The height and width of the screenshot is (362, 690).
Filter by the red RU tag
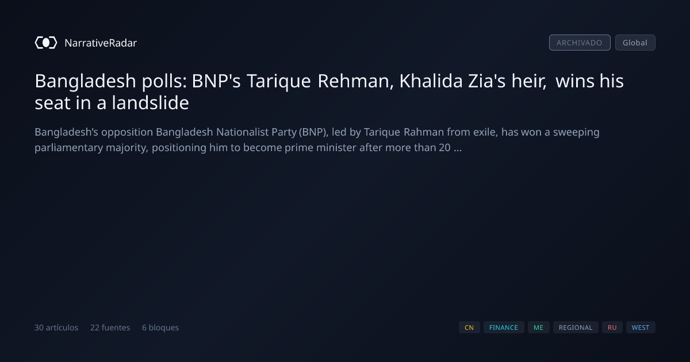pyautogui.click(x=612, y=328)
